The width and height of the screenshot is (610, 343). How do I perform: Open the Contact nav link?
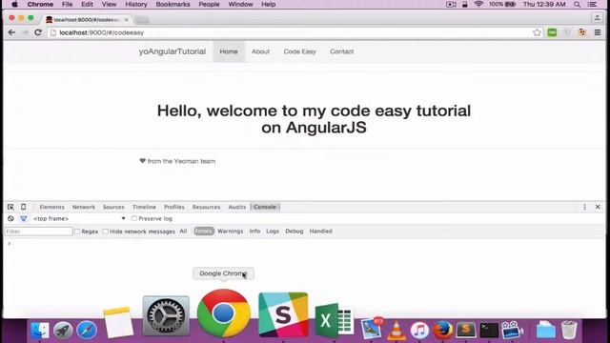[342, 51]
